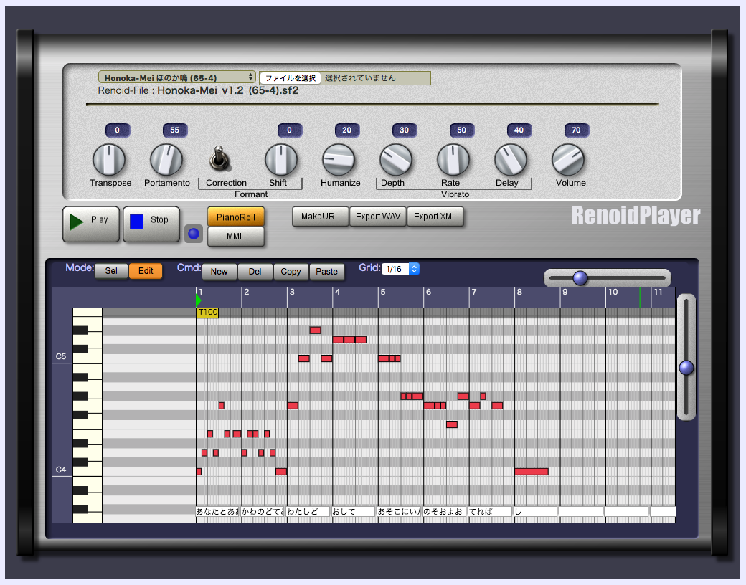Click the Vibrato Delay knob
This screenshot has width=746, height=585.
[511, 161]
